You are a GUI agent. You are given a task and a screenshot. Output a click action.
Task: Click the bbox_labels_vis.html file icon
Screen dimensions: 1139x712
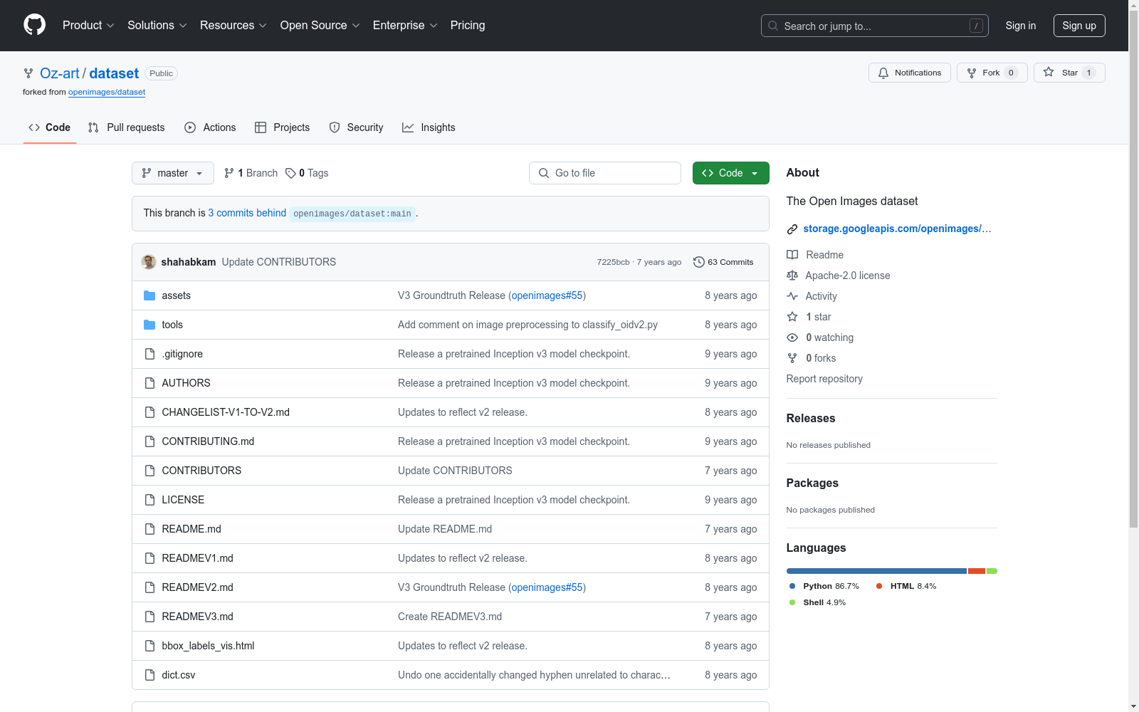tap(149, 646)
